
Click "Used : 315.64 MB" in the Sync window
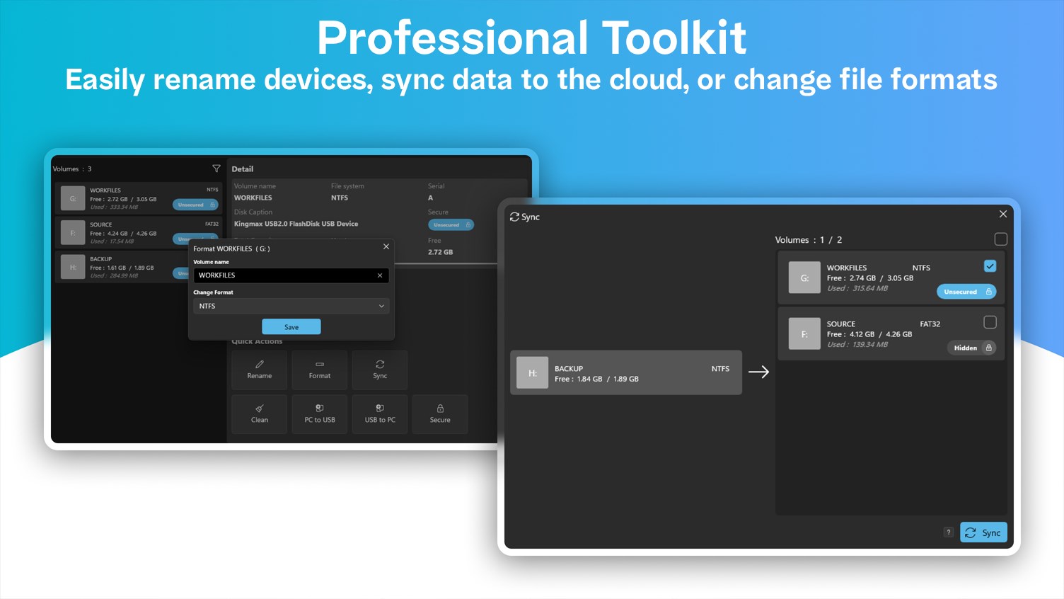(857, 288)
